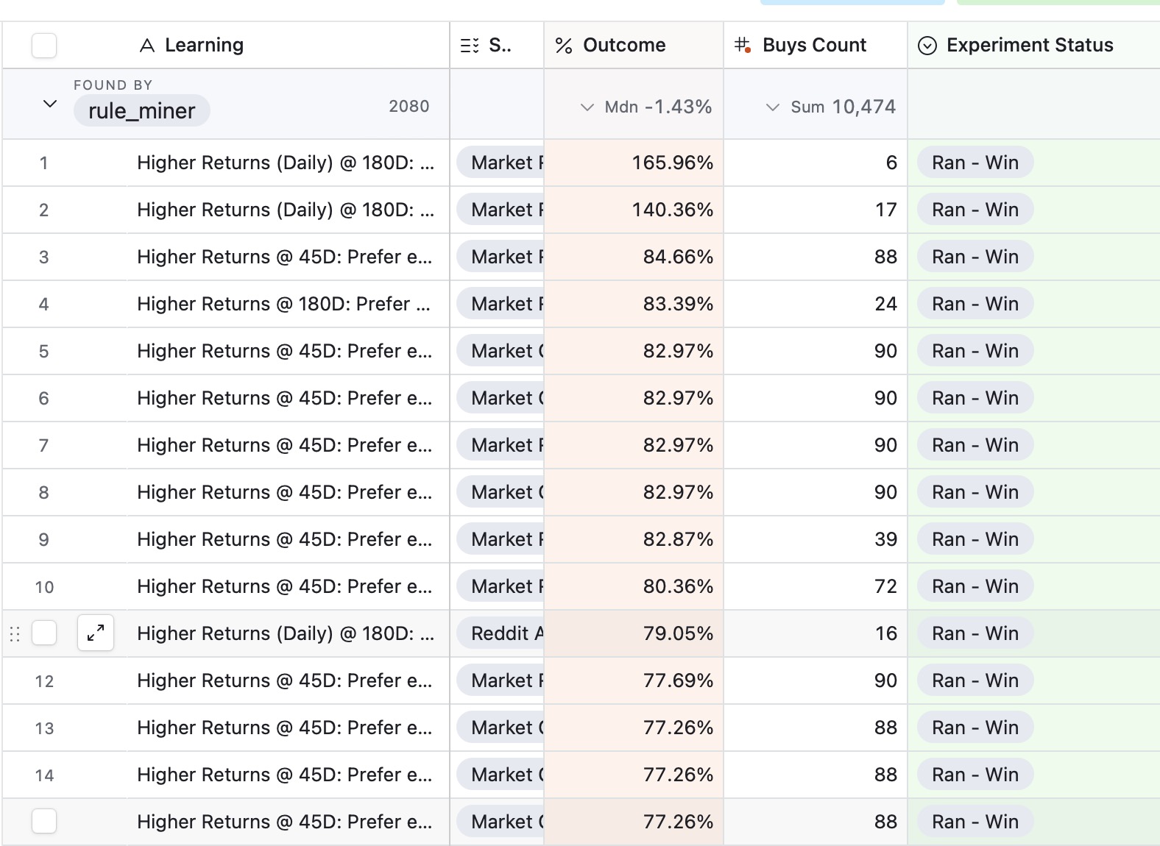The image size is (1160, 846).
Task: Open the Mdn summary dropdown for Outcome
Action: pos(587,107)
